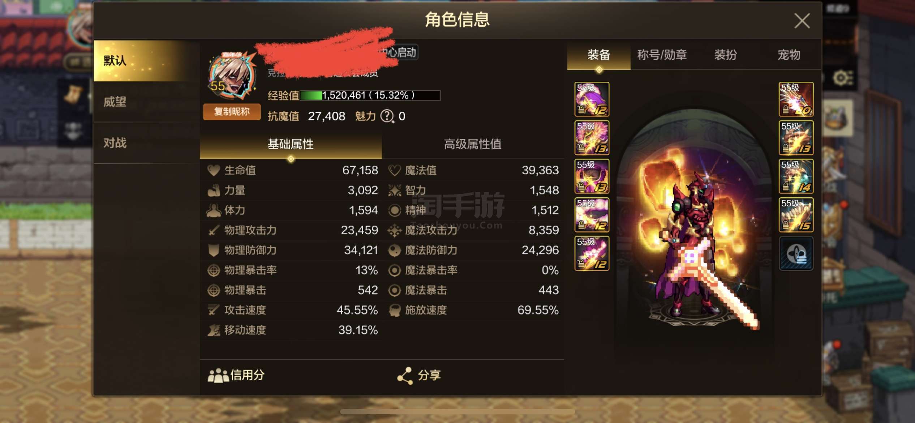This screenshot has width=915, height=423.
Task: Click the share icon
Action: 405,376
